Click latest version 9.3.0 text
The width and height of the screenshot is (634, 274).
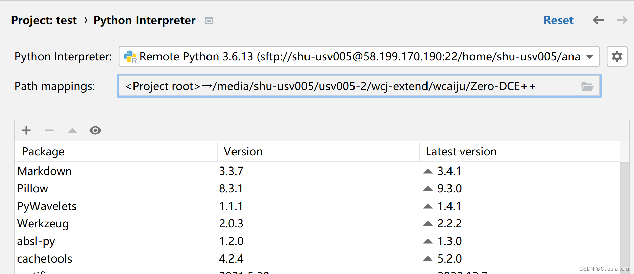tap(449, 189)
